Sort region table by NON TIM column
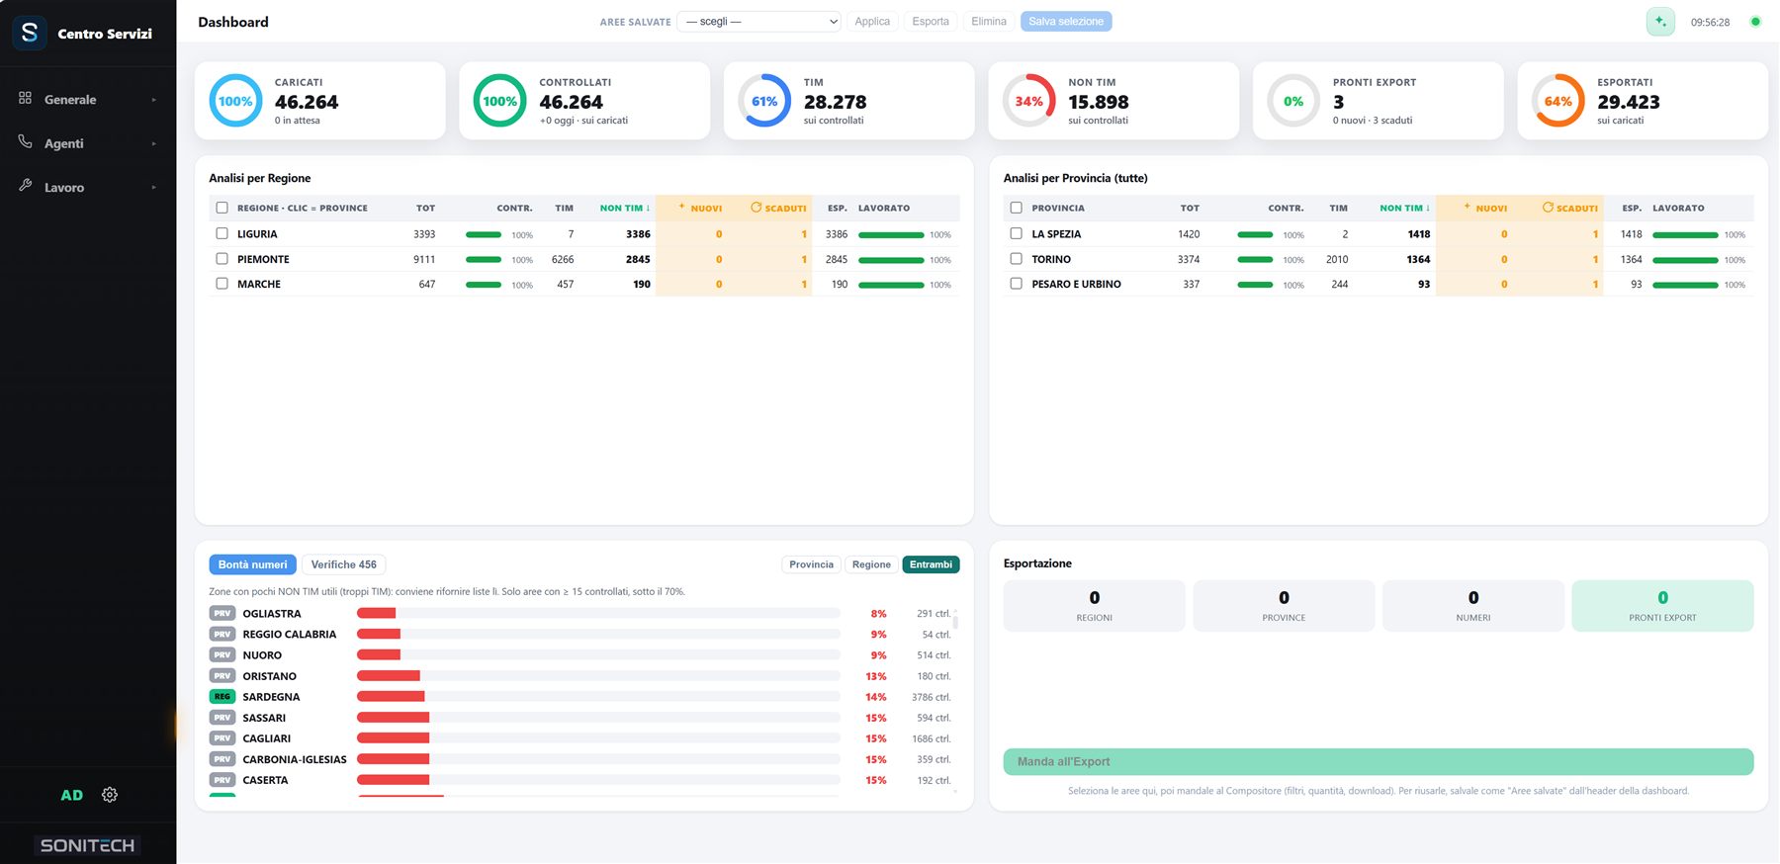1780x864 pixels. pyautogui.click(x=625, y=208)
